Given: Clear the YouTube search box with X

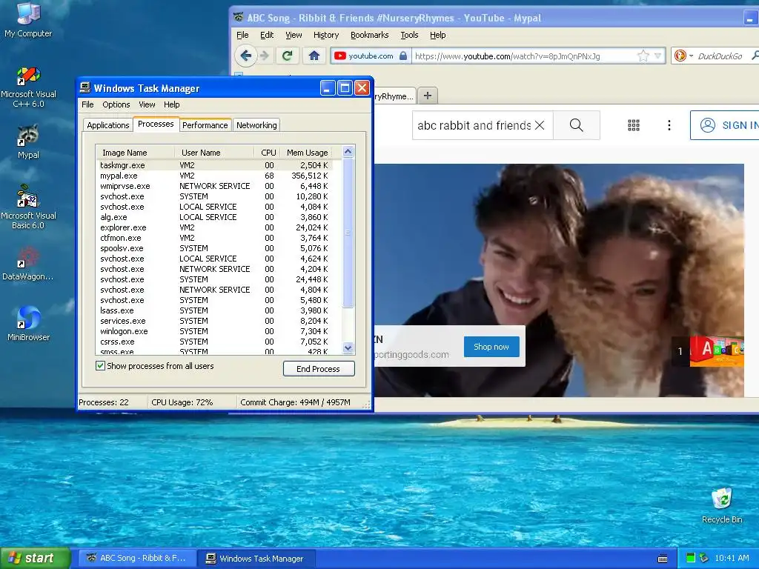Looking at the screenshot, I should click(x=540, y=125).
